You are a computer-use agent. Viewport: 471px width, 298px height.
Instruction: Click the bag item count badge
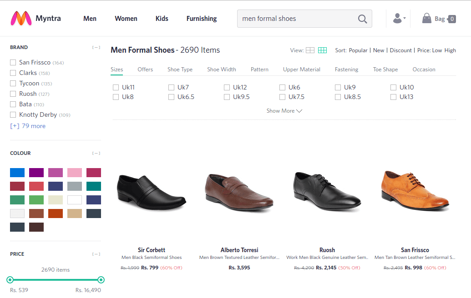pos(452,19)
